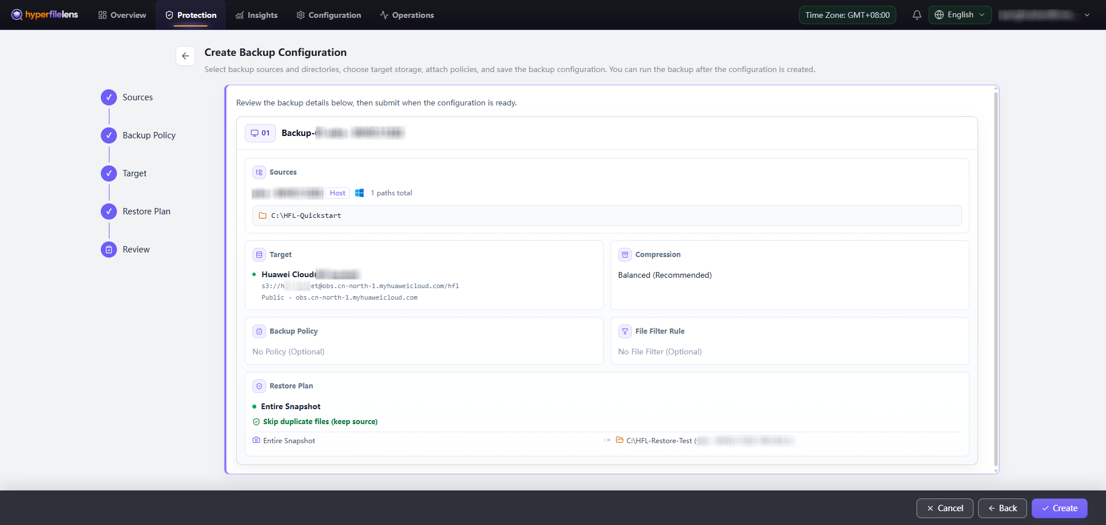Click the Sources step checkmark circle
Viewport: 1106px width, 525px height.
coord(109,97)
